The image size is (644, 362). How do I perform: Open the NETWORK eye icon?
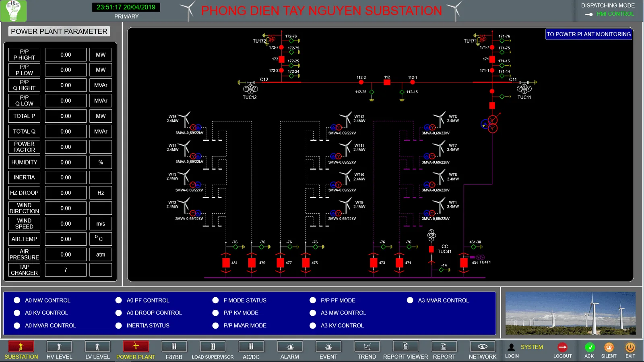[483, 346]
